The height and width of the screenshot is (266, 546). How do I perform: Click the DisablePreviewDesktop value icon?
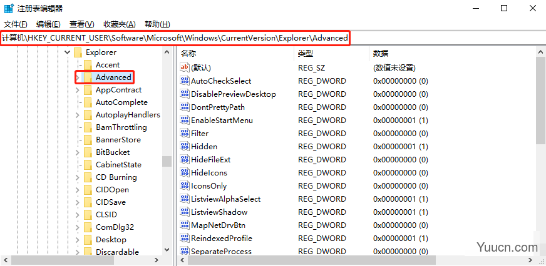click(185, 94)
